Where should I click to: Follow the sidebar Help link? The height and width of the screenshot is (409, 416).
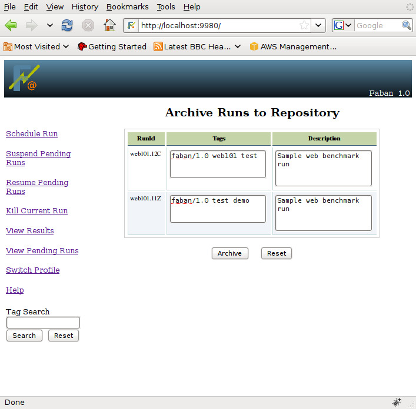click(15, 290)
